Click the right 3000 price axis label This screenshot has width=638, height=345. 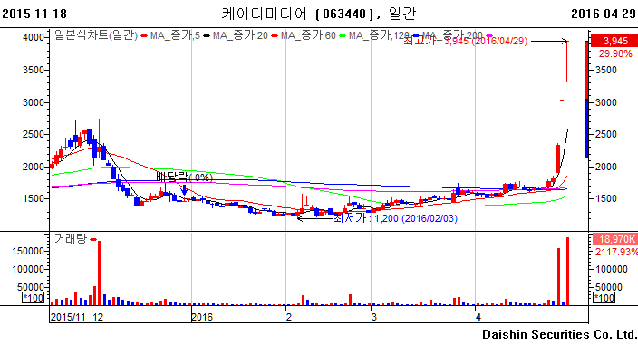pos(606,102)
